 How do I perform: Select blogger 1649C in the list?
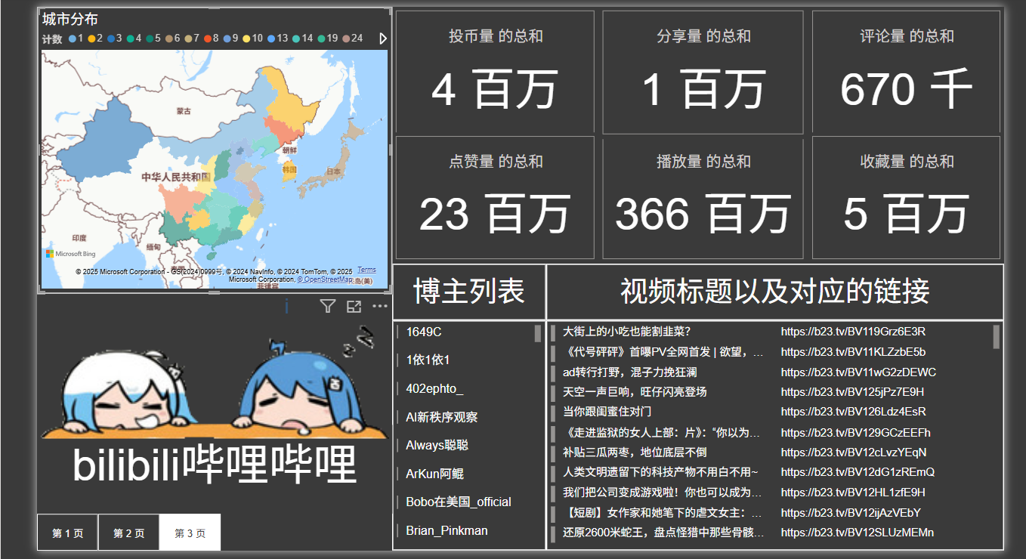tap(424, 332)
